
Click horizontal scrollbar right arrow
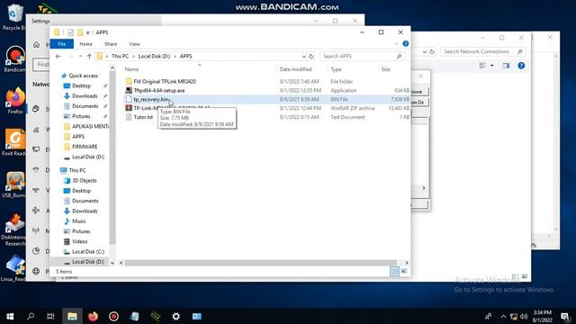(406, 263)
